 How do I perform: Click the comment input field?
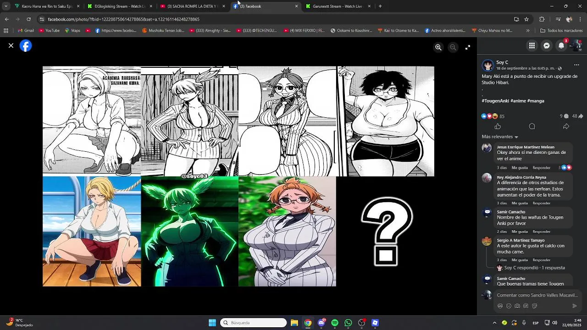537,295
